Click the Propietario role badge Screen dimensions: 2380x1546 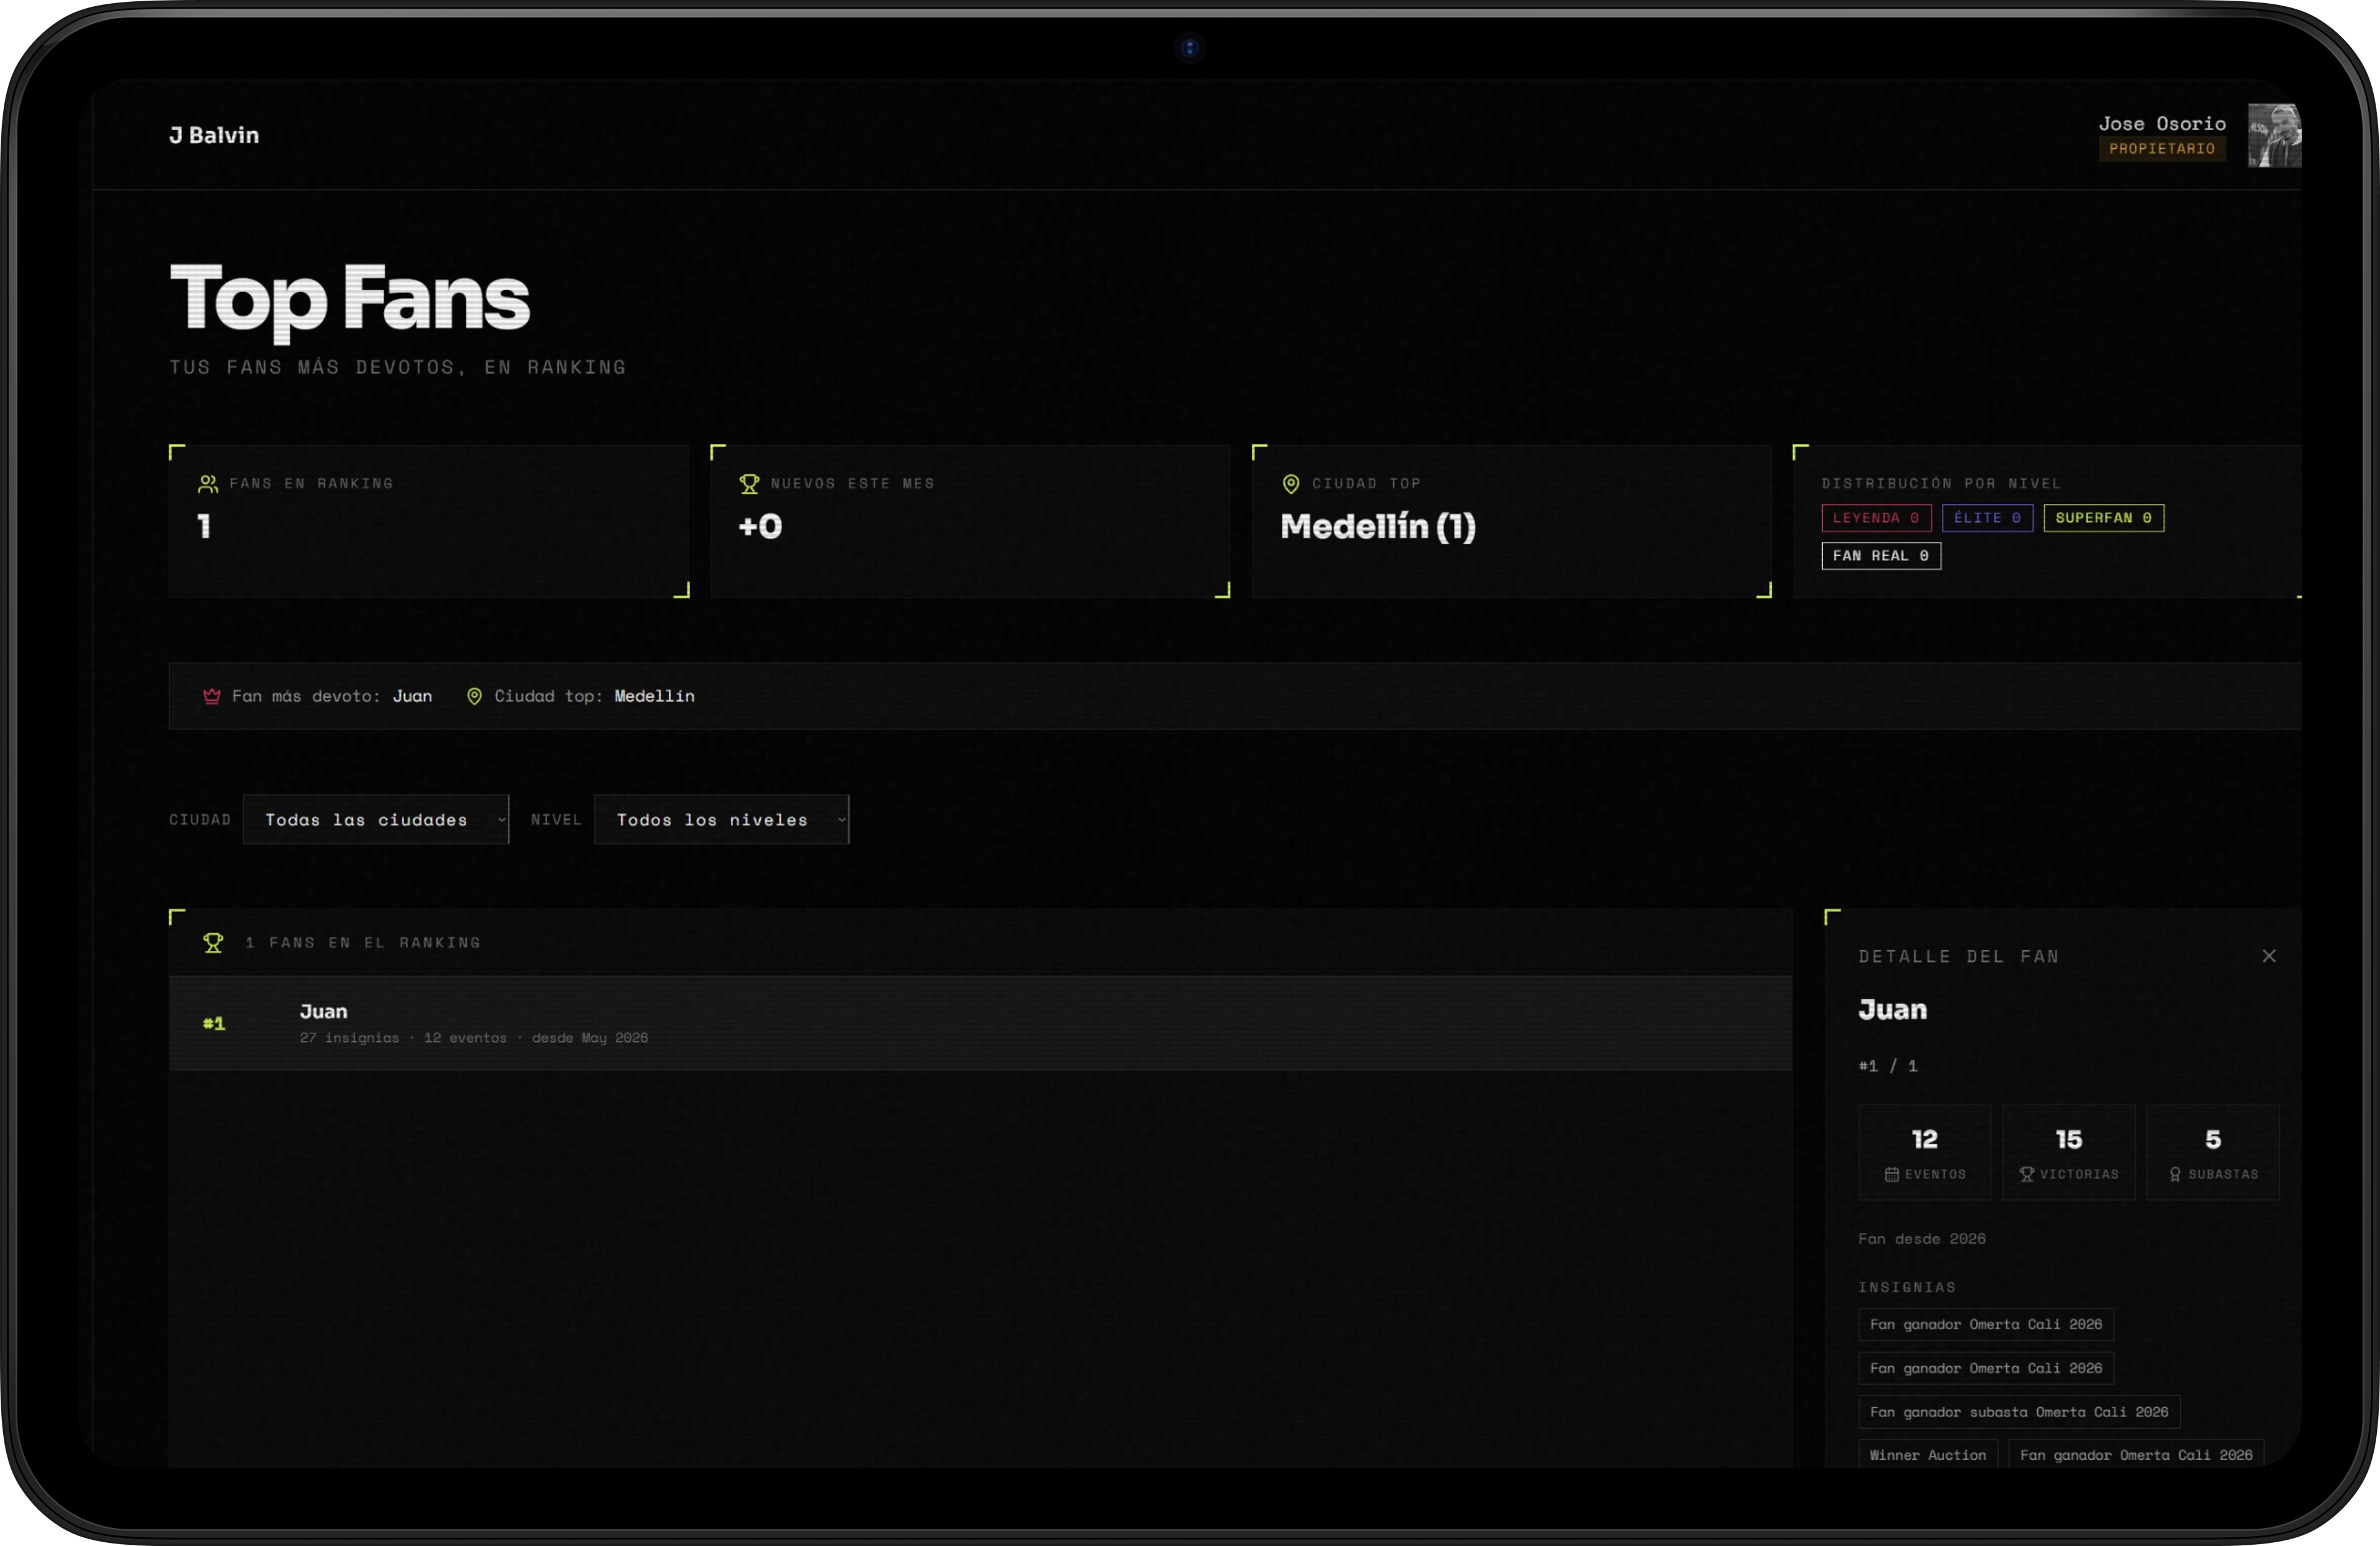coord(2162,148)
